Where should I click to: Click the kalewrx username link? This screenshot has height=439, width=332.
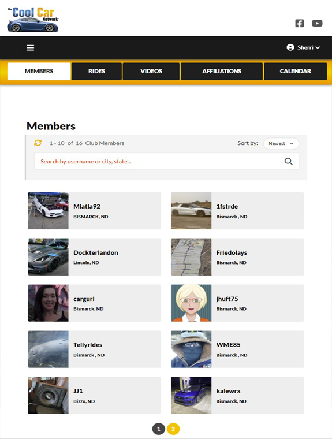pyautogui.click(x=229, y=391)
